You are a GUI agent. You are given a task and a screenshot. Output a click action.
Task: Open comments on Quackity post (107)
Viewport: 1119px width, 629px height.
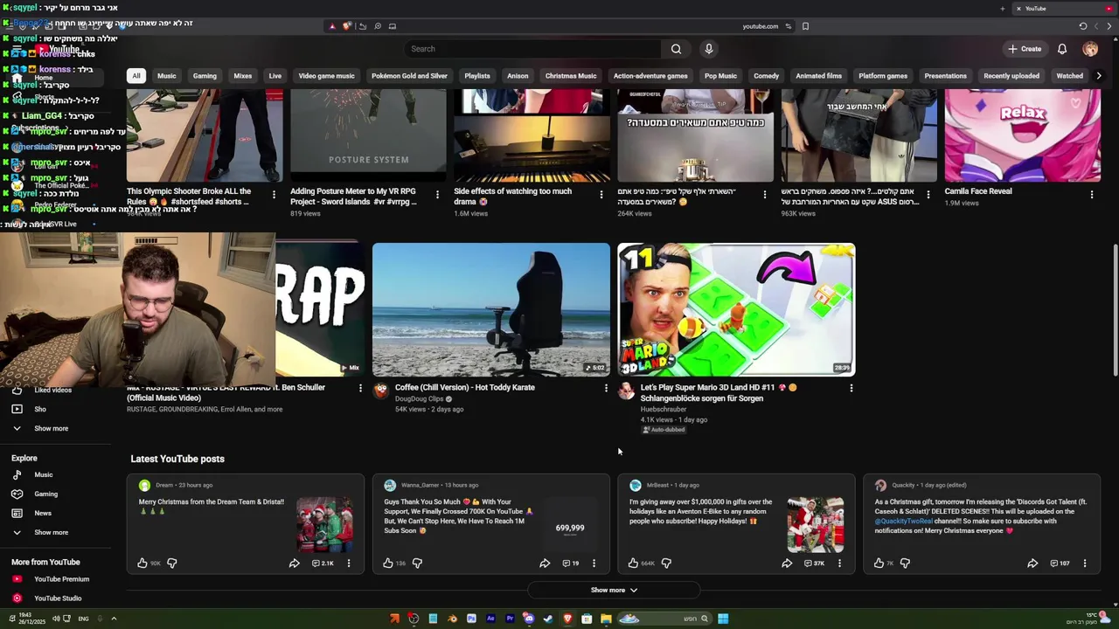[1060, 563]
